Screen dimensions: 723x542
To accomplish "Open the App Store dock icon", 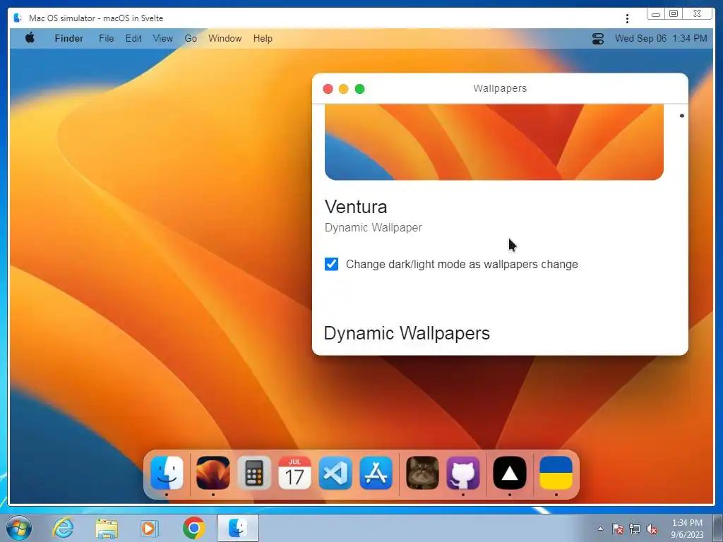I will pos(376,473).
